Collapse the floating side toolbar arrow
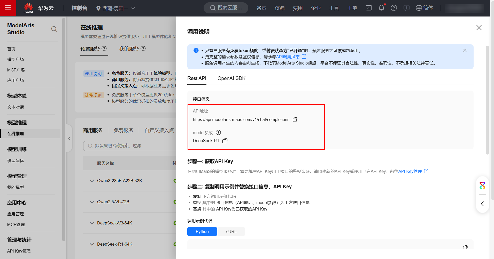The width and height of the screenshot is (494, 259). (482, 204)
